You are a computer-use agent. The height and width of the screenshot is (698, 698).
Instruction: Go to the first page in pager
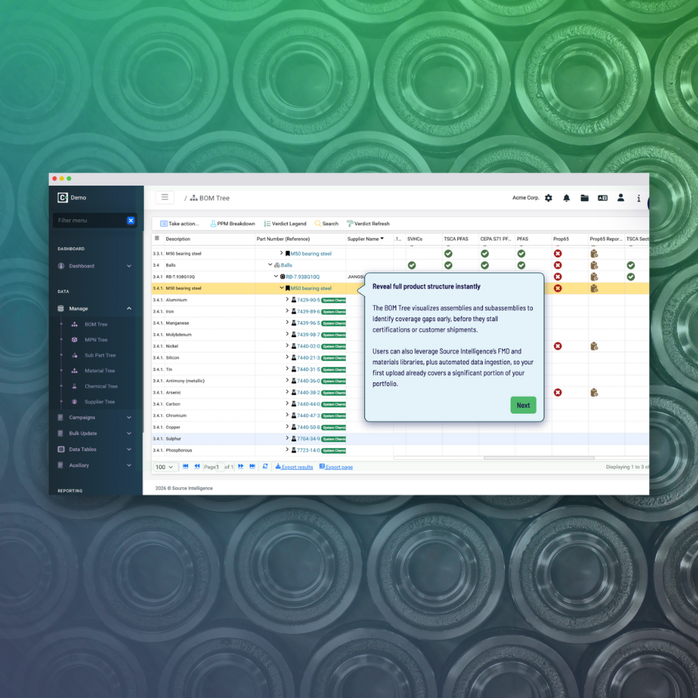pyautogui.click(x=186, y=466)
